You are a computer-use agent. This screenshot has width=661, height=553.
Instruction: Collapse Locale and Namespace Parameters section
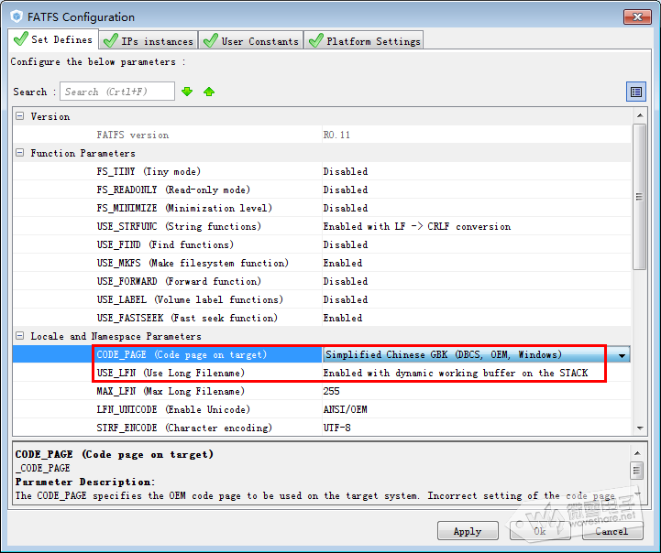pos(20,336)
